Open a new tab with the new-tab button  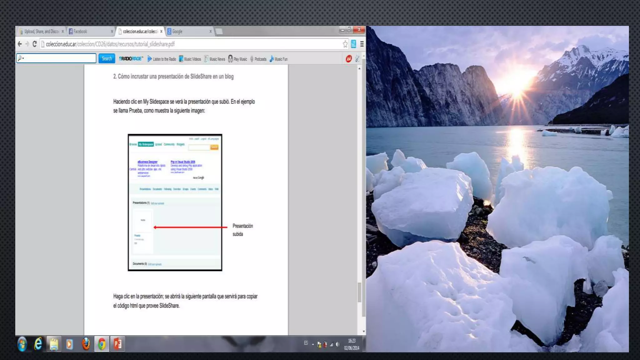point(219,32)
